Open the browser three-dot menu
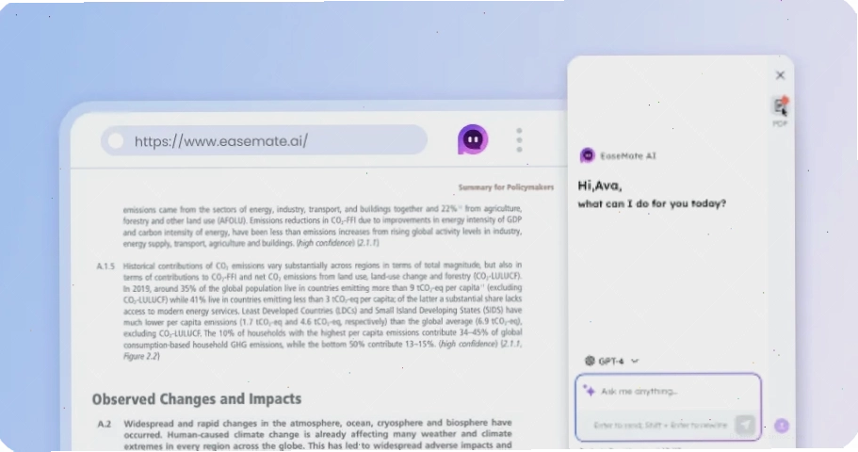The height and width of the screenshot is (452, 858). (519, 140)
